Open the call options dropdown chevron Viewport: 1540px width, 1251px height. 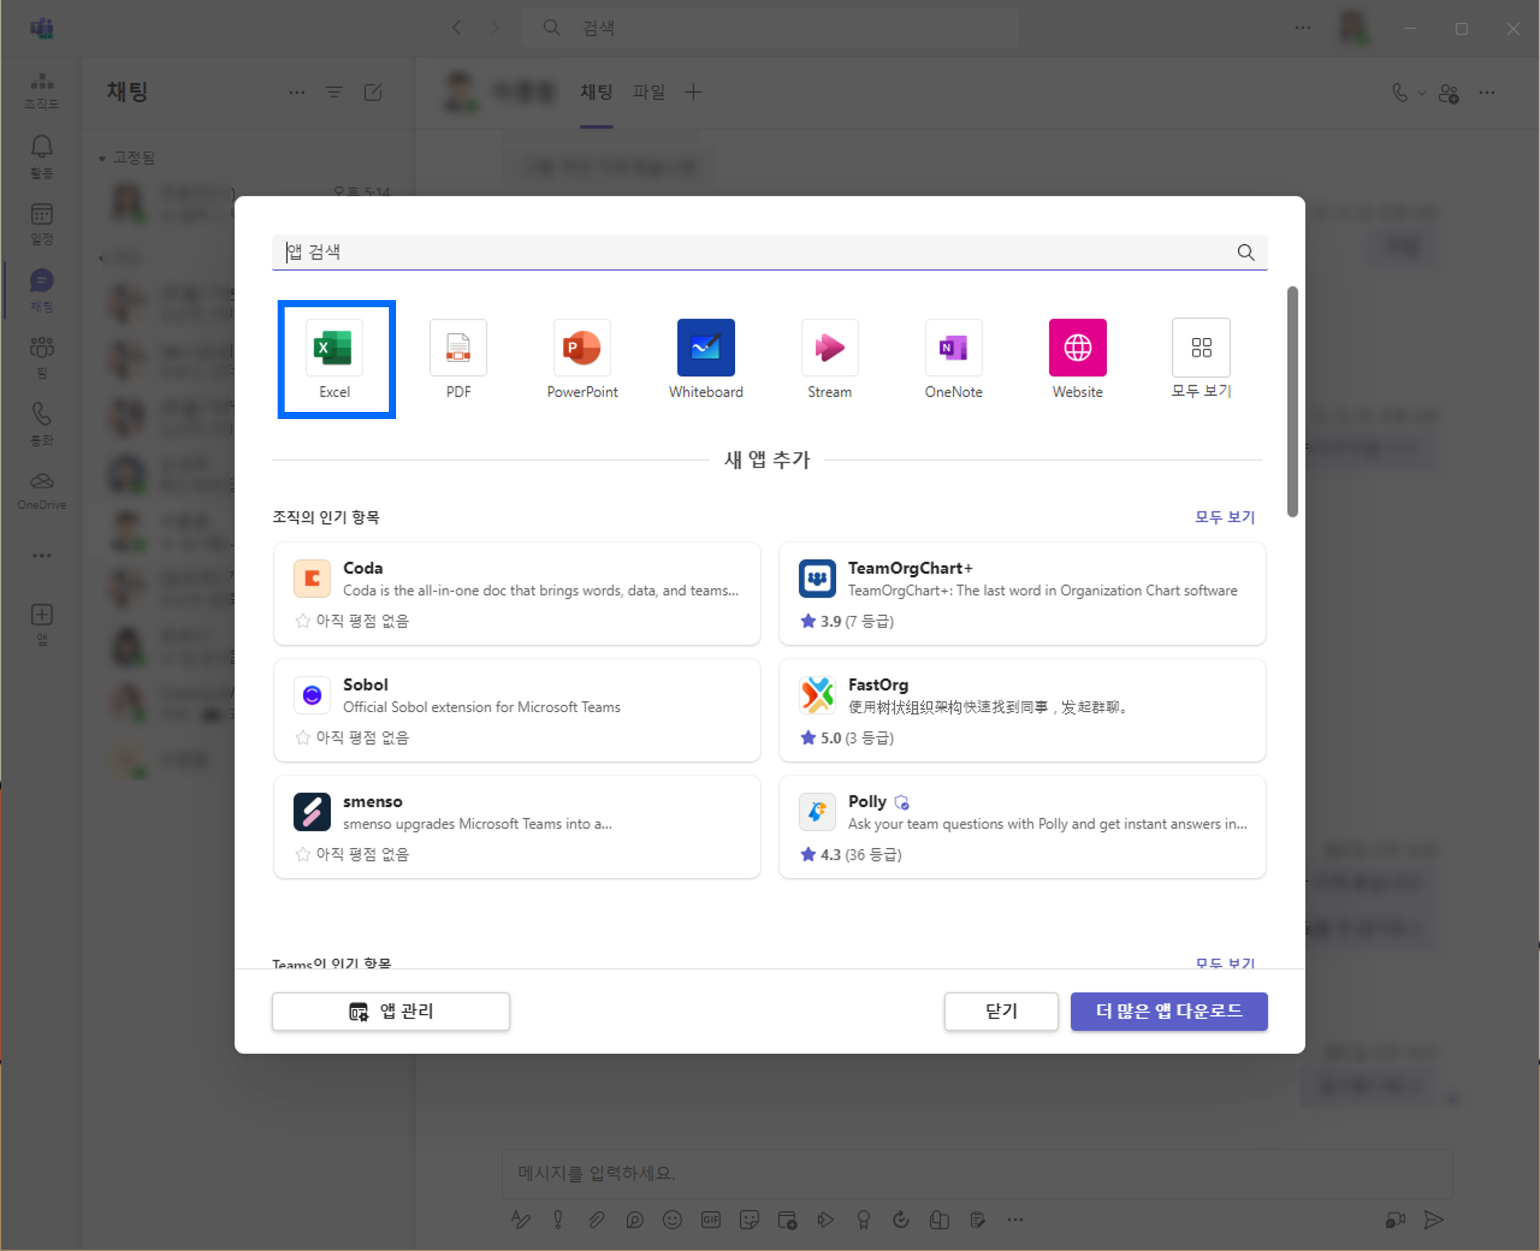point(1421,93)
